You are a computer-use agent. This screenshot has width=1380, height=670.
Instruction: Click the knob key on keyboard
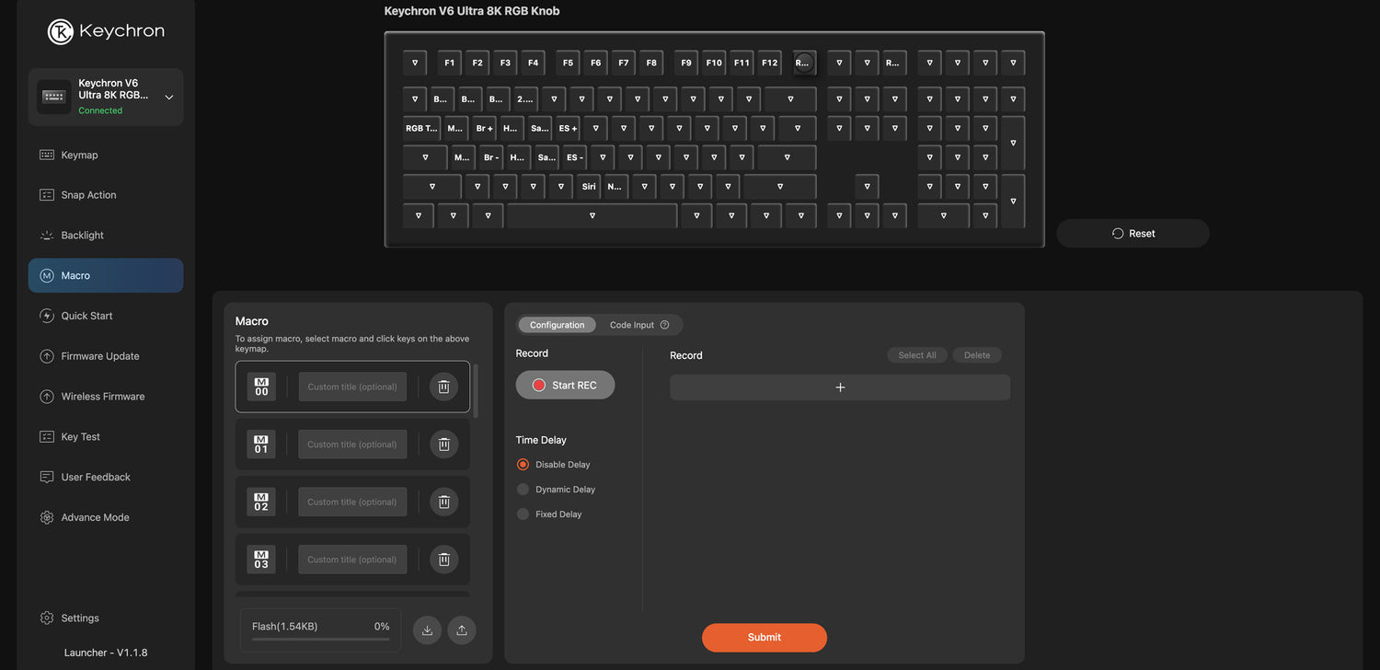803,63
